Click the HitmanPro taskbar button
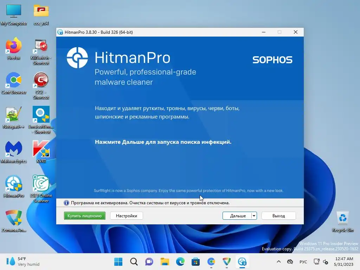 coord(242,262)
